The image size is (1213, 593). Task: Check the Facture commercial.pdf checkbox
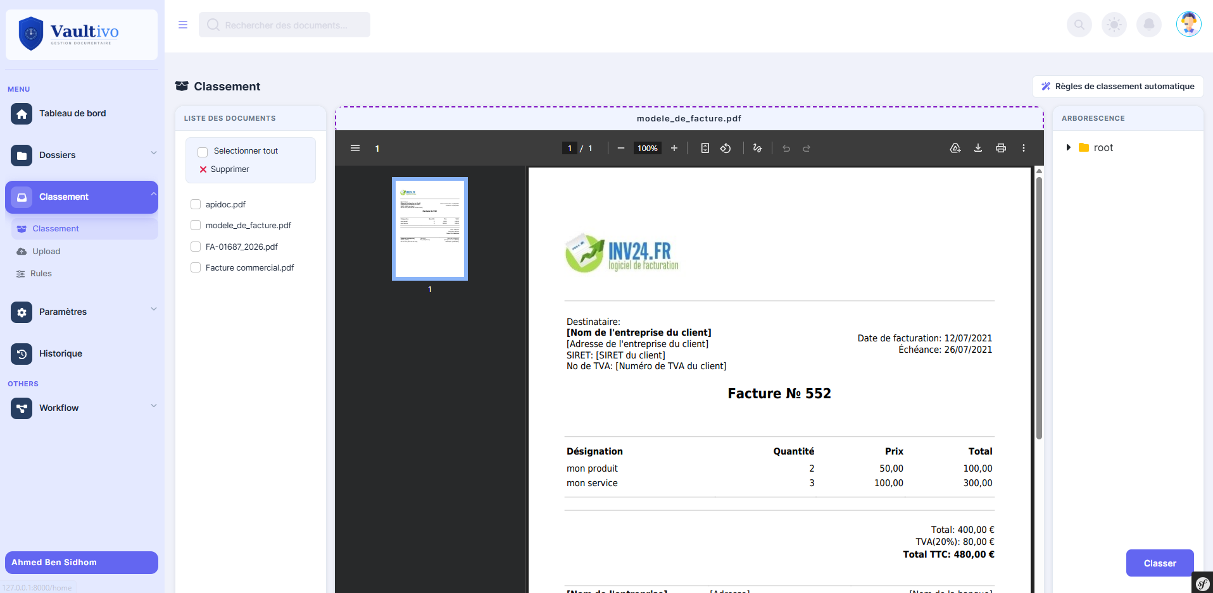tap(196, 267)
